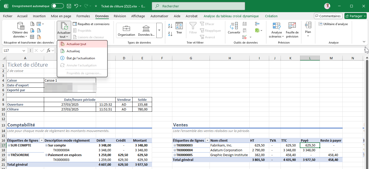
Task: Select the Organisation data type
Action: point(126,30)
